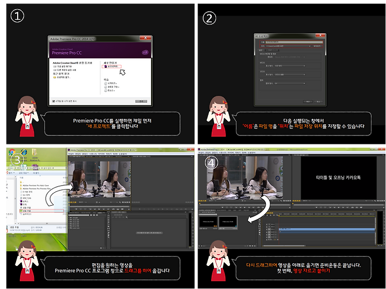This screenshot has height=289, width=386.
Task: Click the Google Chrome desktop icon
Action: 12,153
